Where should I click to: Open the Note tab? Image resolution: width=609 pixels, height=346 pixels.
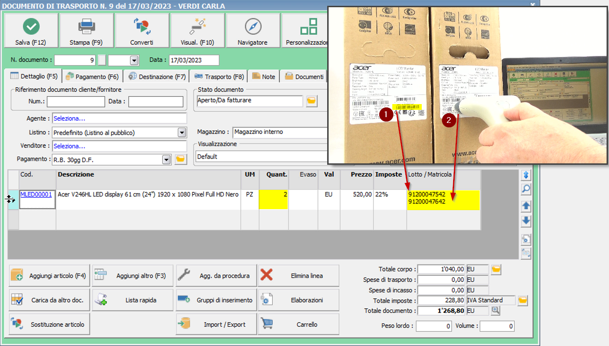click(x=263, y=77)
